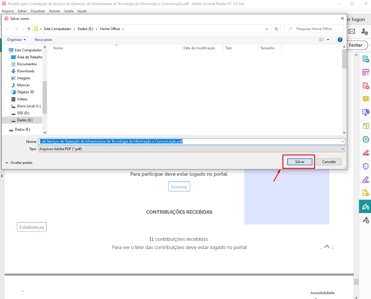371x299 pixels.
Task: Open the Visualizar menu
Action: point(38,11)
